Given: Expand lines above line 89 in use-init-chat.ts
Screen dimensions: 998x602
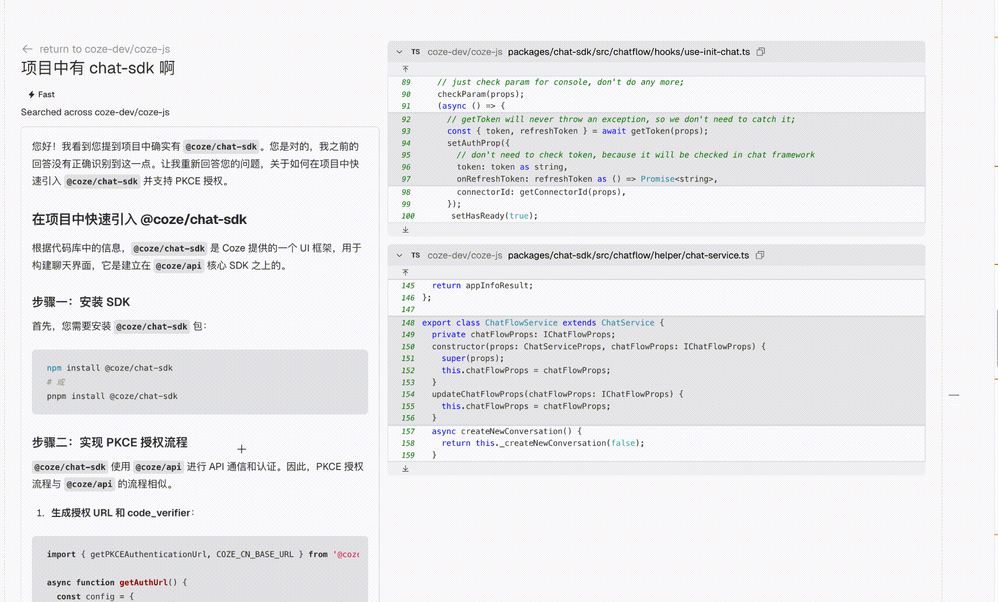Looking at the screenshot, I should 405,69.
